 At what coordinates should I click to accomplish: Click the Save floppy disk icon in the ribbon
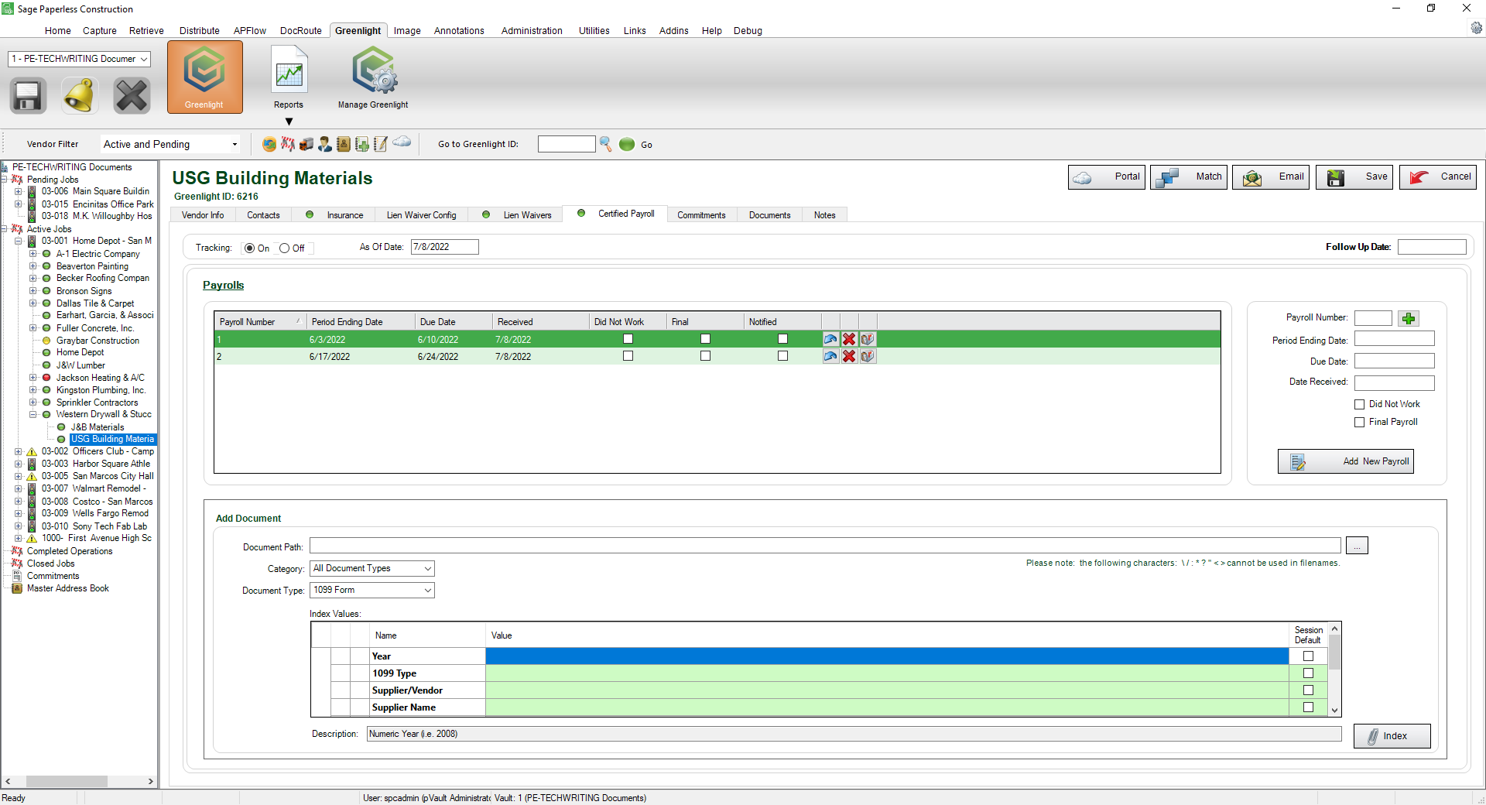click(28, 96)
